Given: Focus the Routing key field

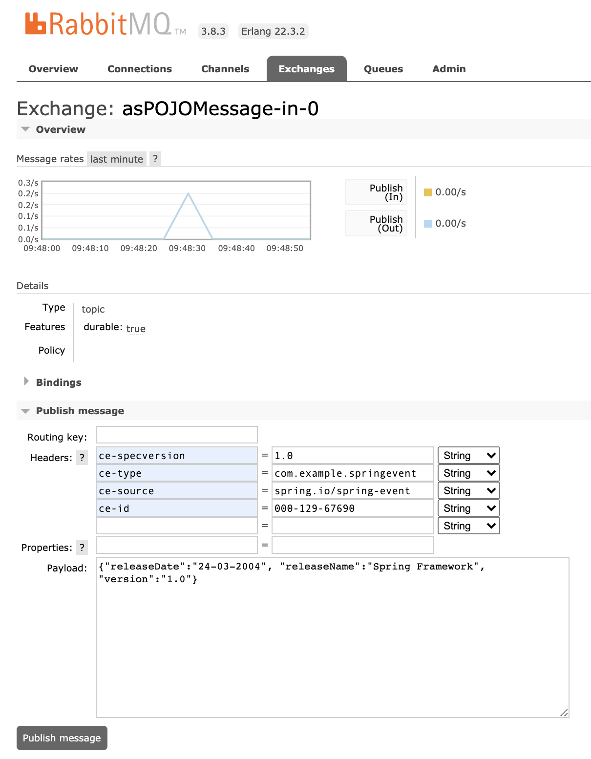Looking at the screenshot, I should pos(177,435).
